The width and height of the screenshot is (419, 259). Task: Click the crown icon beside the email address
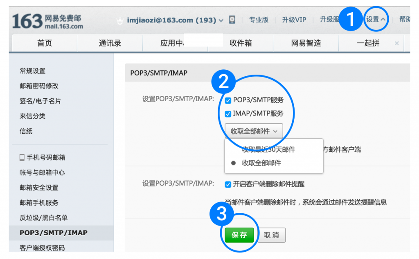120,20
